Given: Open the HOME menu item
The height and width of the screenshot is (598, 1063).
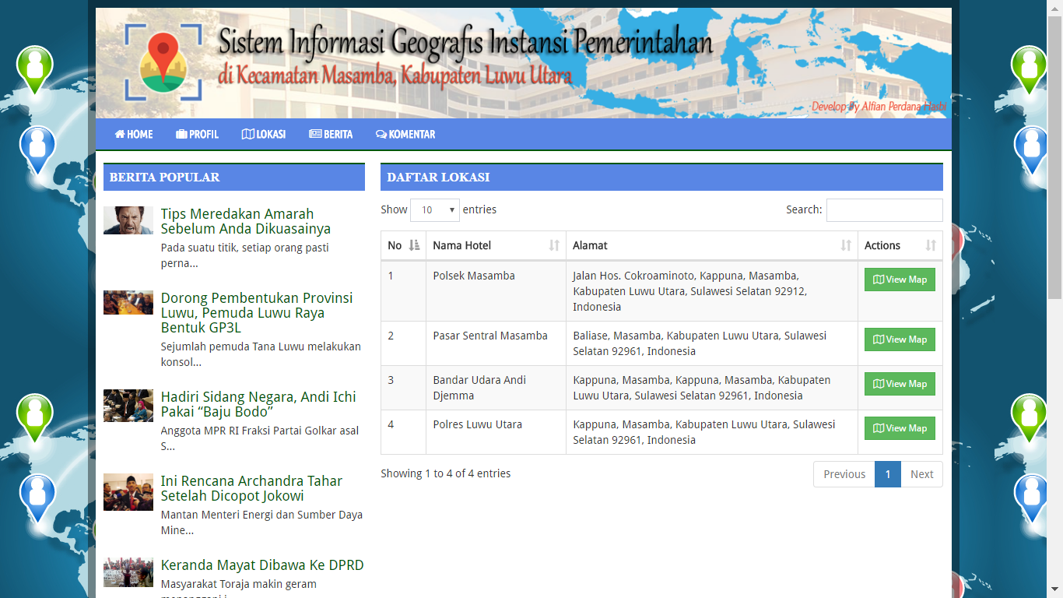Looking at the screenshot, I should point(134,134).
